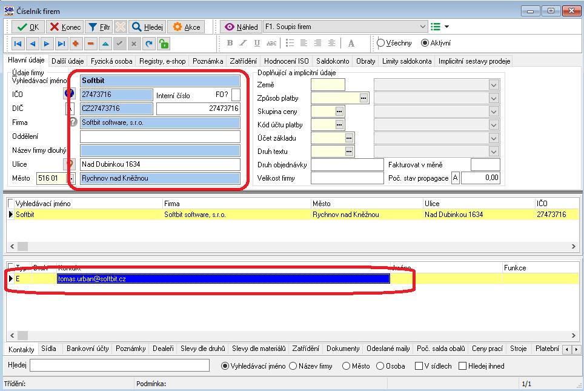Viewport: 584px width, 391px height.
Task: Tick the FO? checkbox
Action: tap(236, 95)
